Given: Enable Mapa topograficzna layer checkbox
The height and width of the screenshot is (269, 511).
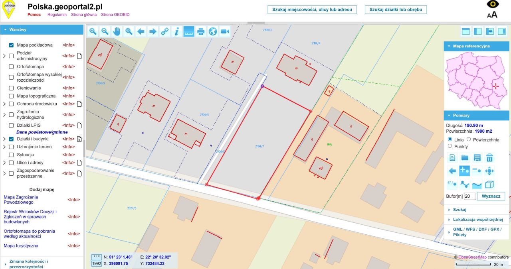Looking at the screenshot, I should [11, 96].
